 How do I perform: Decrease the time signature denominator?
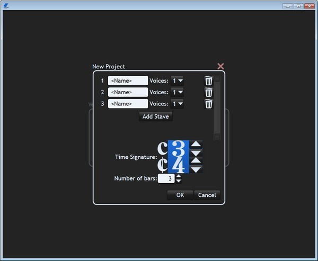click(196, 169)
